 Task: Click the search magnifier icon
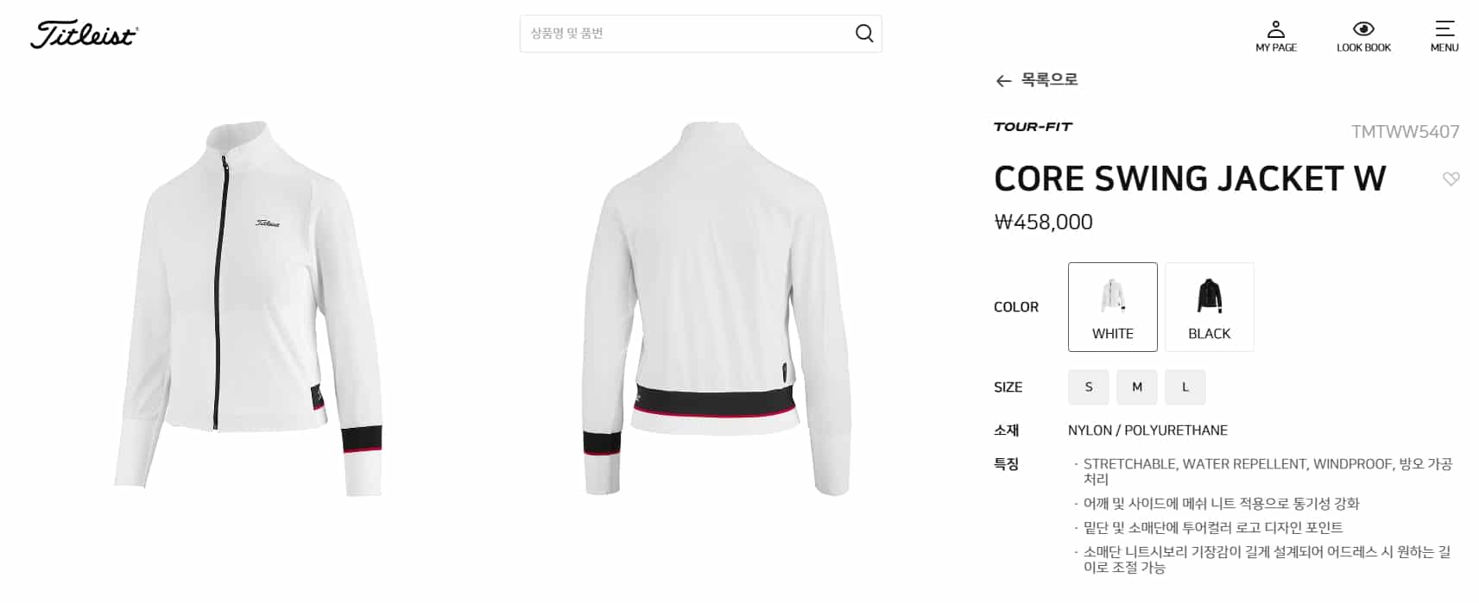[864, 34]
